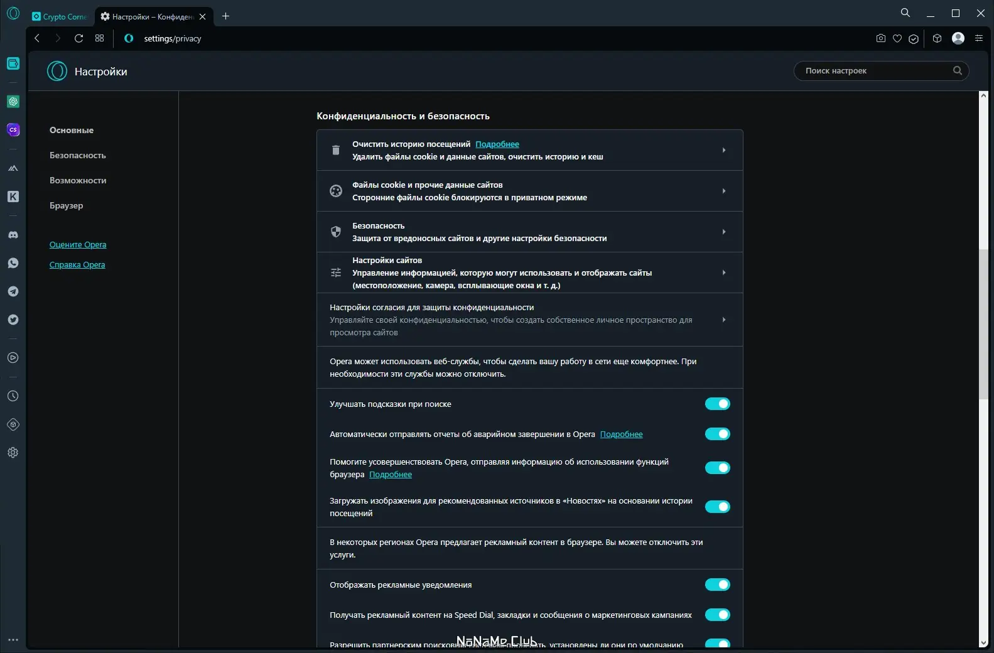Toggle automatic crash report sending
The image size is (994, 653).
tap(717, 434)
